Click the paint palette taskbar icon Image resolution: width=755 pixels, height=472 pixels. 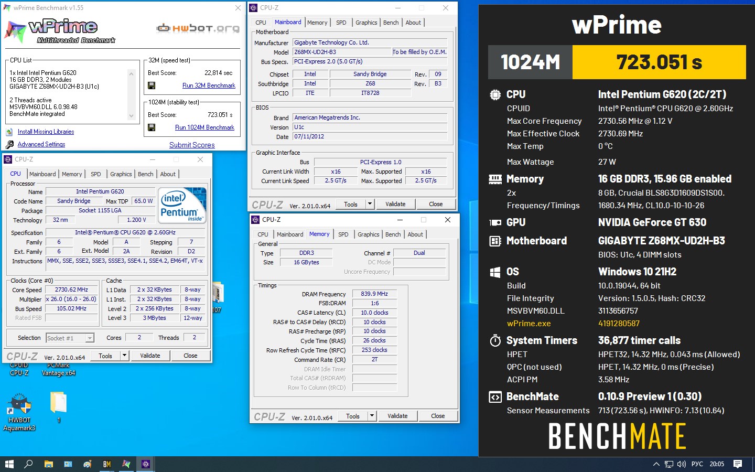tap(87, 464)
